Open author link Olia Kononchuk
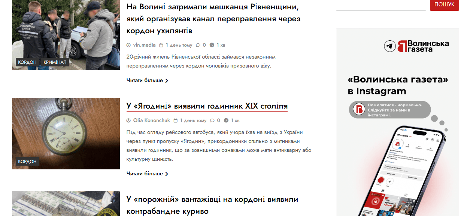Image resolution: width=470 pixels, height=216 pixels. point(151,120)
